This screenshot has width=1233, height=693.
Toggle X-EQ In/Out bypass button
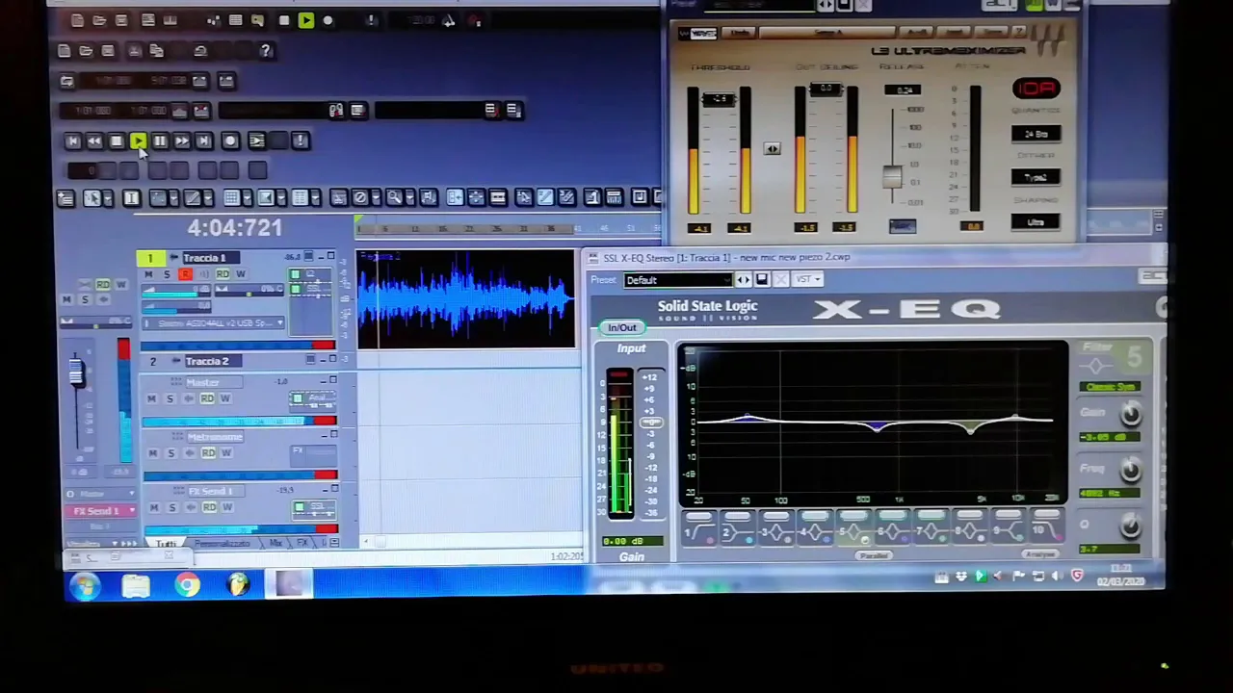pyautogui.click(x=621, y=327)
